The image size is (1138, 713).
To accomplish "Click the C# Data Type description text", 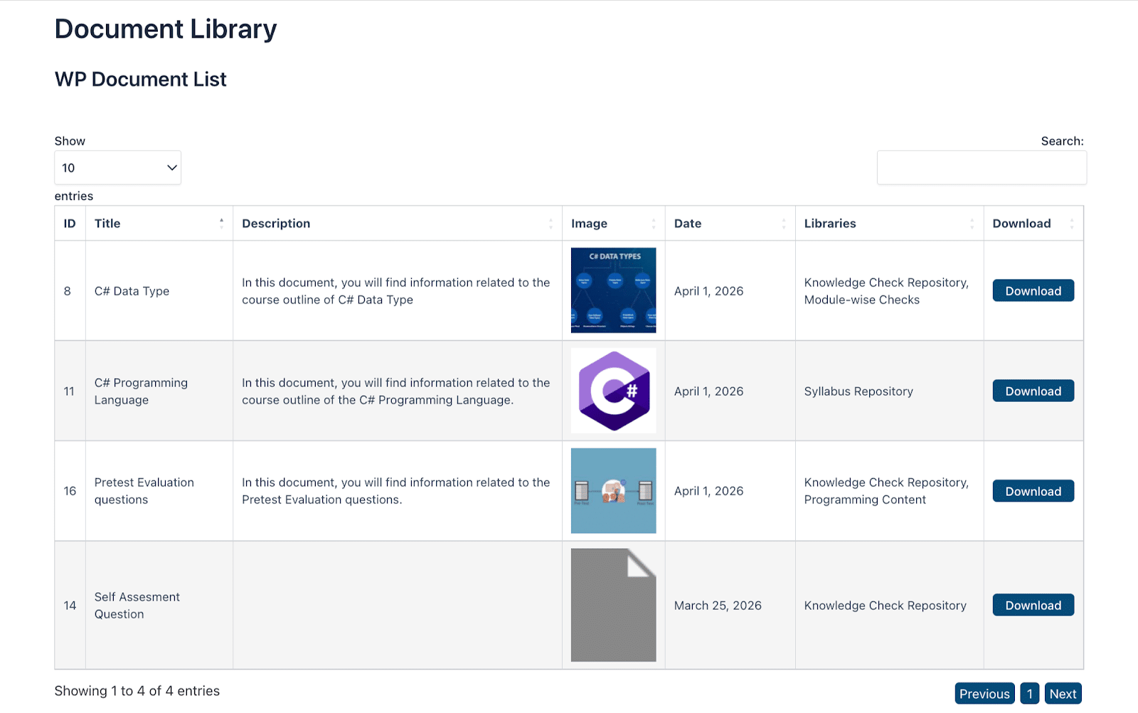I will [396, 291].
